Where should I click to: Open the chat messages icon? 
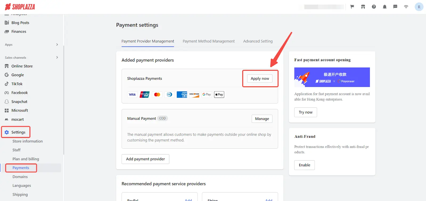395,7
